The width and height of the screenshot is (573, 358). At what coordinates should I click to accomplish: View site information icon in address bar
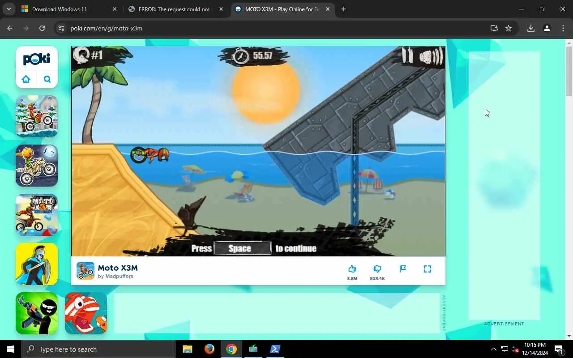pyautogui.click(x=62, y=28)
